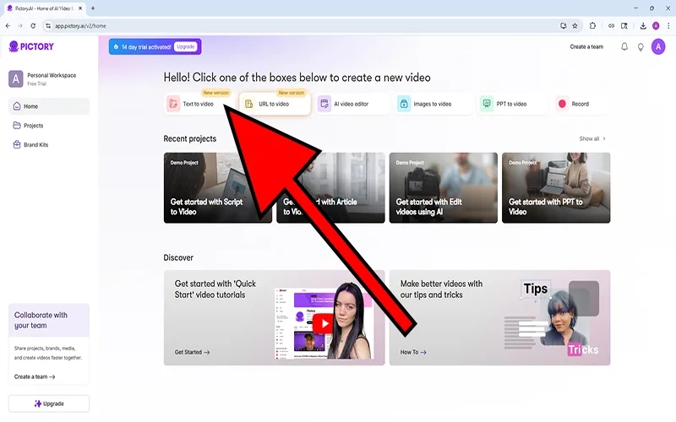
Task: Select the Images to video icon
Action: click(x=405, y=105)
